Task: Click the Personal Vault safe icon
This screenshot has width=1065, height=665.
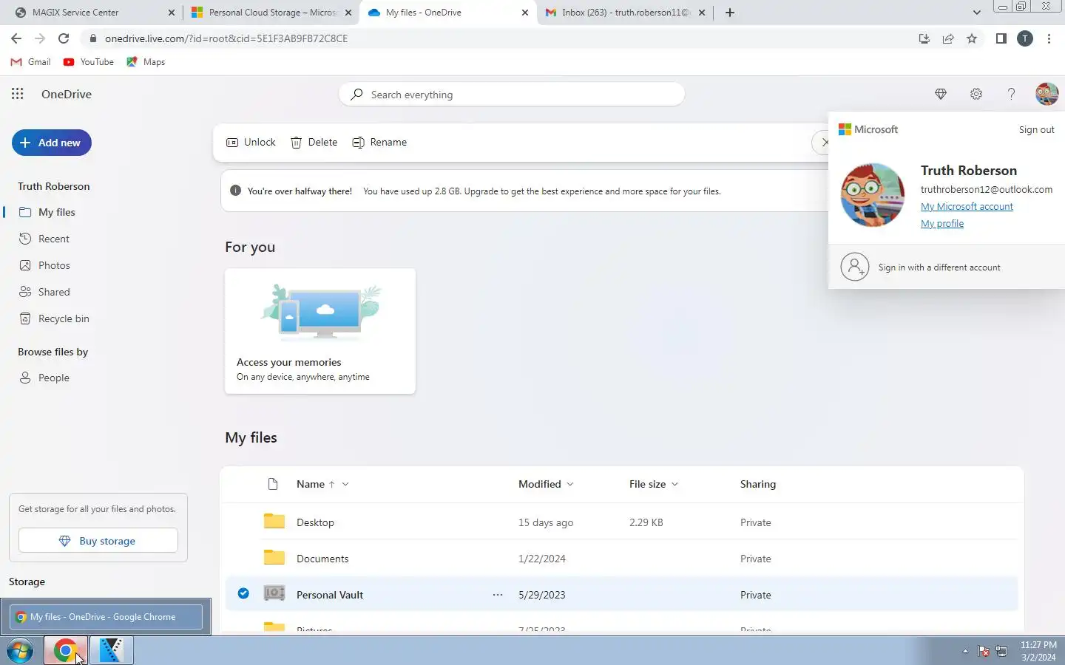Action: coord(274,593)
